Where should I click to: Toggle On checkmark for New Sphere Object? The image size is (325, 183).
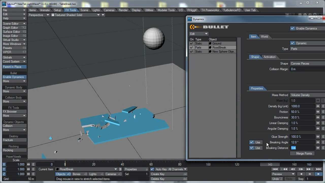(191, 52)
